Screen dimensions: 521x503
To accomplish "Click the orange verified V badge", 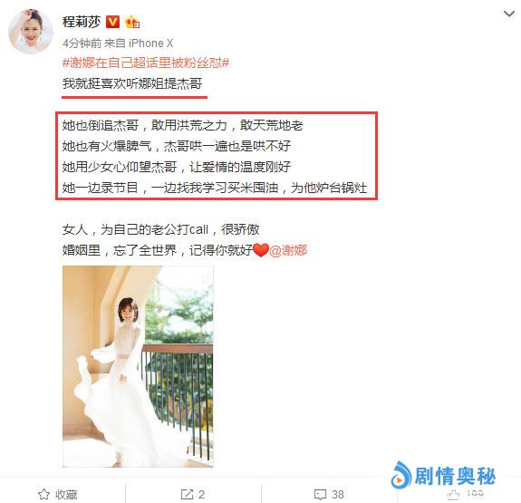I will coord(112,22).
